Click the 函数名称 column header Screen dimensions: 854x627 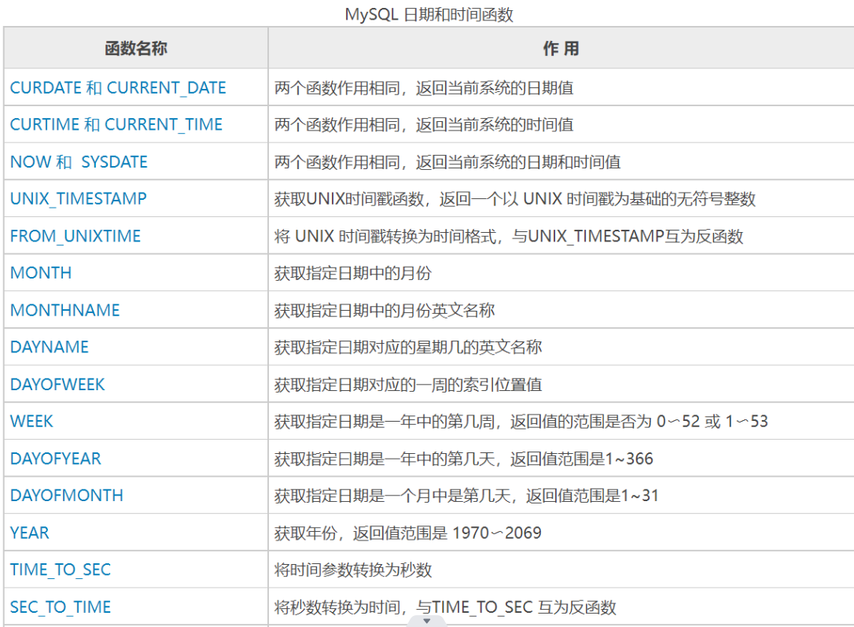pyautogui.click(x=136, y=49)
